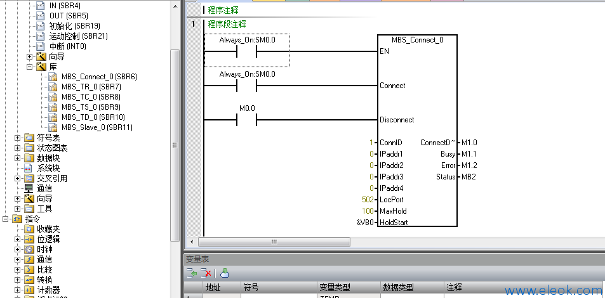Screen dimensions: 605x298
Task: Click the 程序注释 program comment line
Action: [x=223, y=10]
